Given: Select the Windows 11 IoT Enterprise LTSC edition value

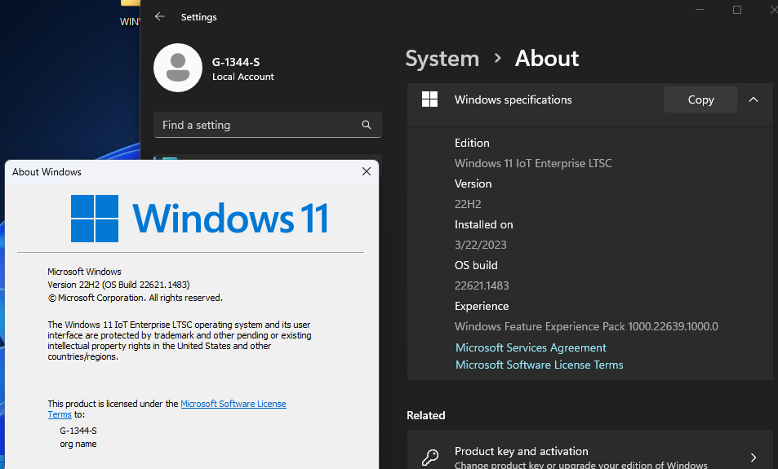Looking at the screenshot, I should (533, 163).
